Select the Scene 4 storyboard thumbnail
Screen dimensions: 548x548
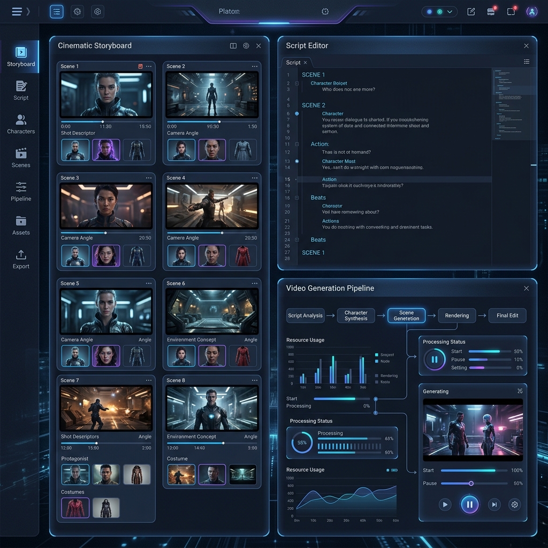click(212, 206)
